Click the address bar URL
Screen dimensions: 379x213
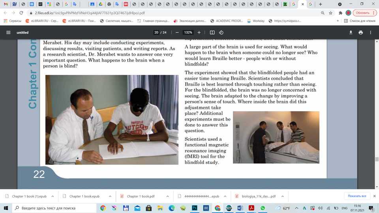(90, 13)
